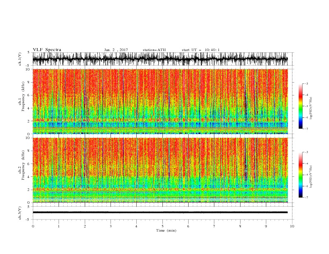Click the ch.3 voltage waveform trace
The height and width of the screenshot is (254, 329).
coord(160,212)
